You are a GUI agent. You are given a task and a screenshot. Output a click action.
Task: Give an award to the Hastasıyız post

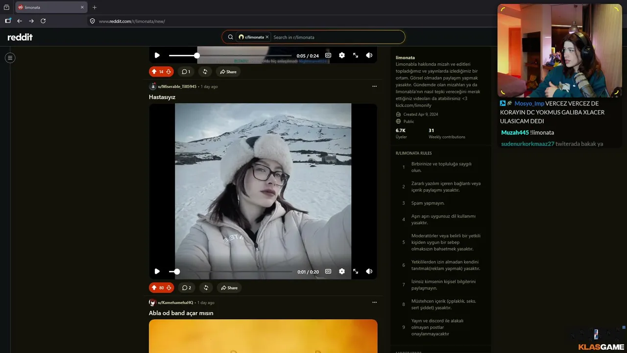(x=206, y=288)
